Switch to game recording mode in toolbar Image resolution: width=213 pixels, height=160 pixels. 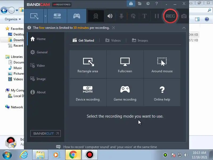click(x=77, y=16)
